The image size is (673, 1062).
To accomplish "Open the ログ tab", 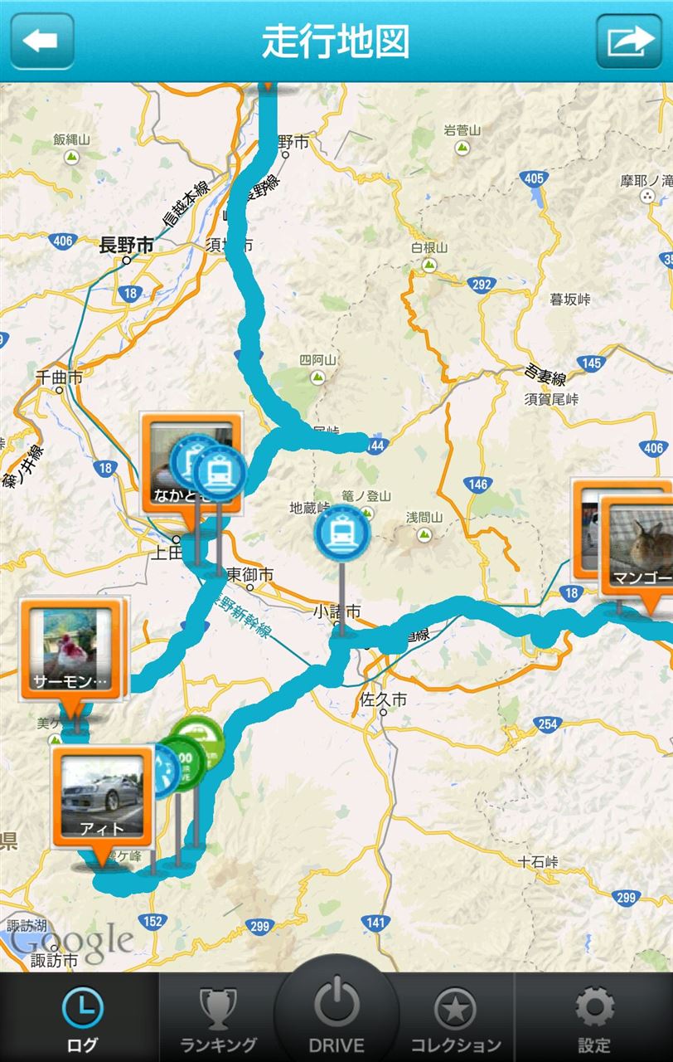I will click(x=80, y=1018).
